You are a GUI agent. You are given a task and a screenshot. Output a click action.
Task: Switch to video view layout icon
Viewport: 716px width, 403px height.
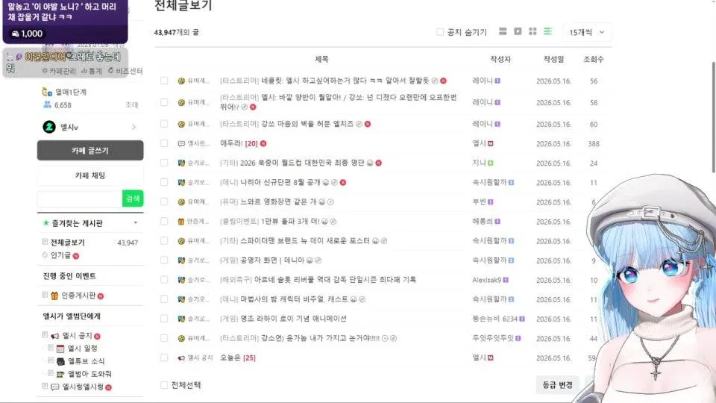click(518, 31)
